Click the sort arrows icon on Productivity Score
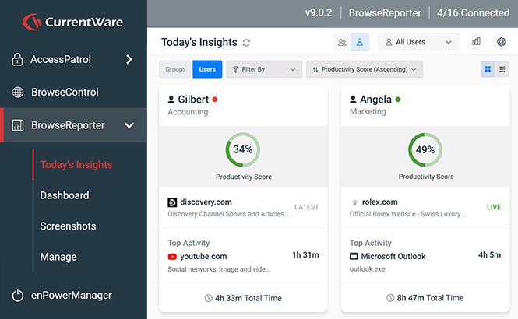Screen dimensions: 518x319 click(x=315, y=69)
